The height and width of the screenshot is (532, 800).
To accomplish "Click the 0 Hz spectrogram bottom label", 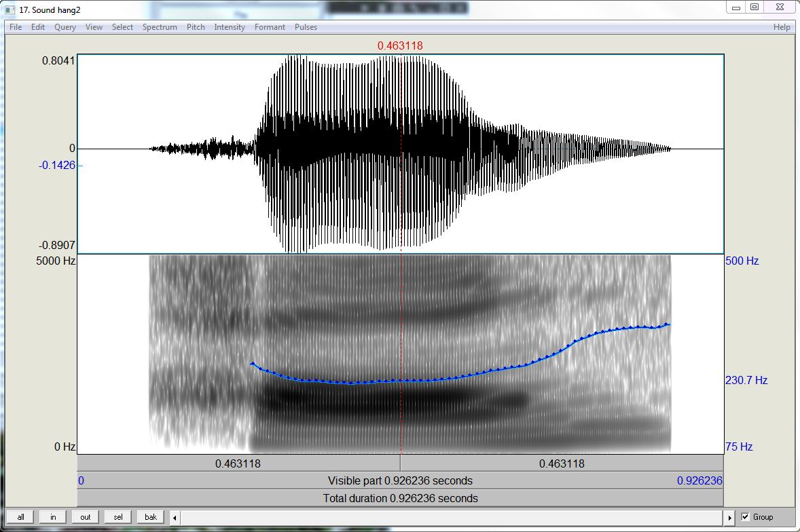I will 65,447.
